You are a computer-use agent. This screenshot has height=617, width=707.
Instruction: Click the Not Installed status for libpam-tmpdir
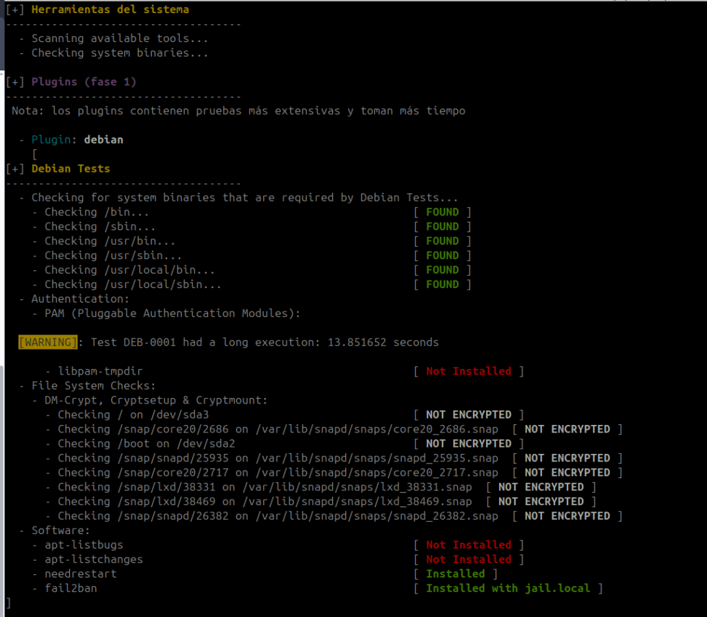point(468,371)
